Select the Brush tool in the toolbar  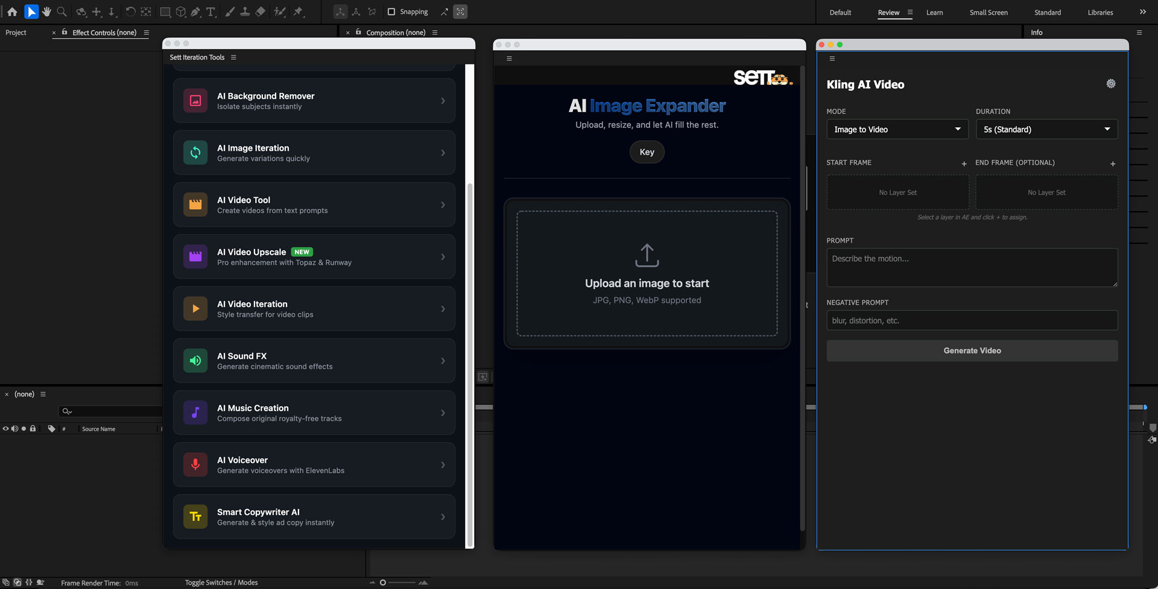coord(230,11)
